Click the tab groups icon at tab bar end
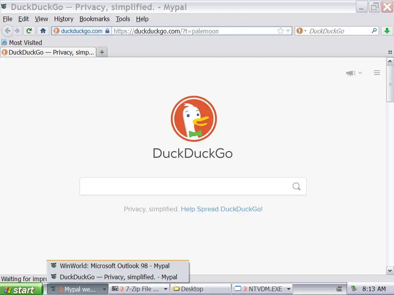Image resolution: width=394 pixels, height=295 pixels. [x=390, y=52]
